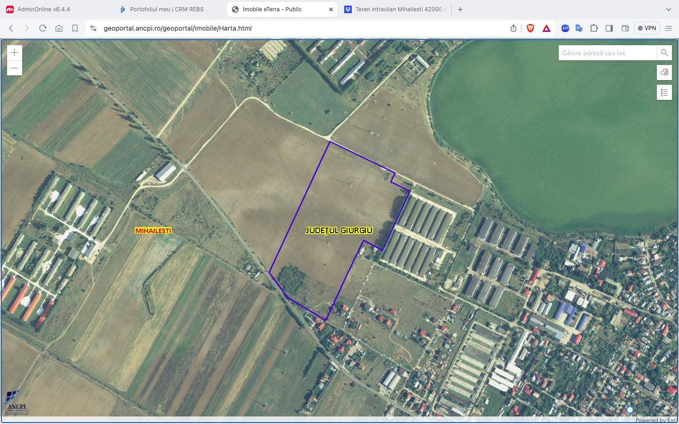The width and height of the screenshot is (679, 424).
Task: Select the blue location dot marker
Action: pyautogui.click(x=630, y=410)
